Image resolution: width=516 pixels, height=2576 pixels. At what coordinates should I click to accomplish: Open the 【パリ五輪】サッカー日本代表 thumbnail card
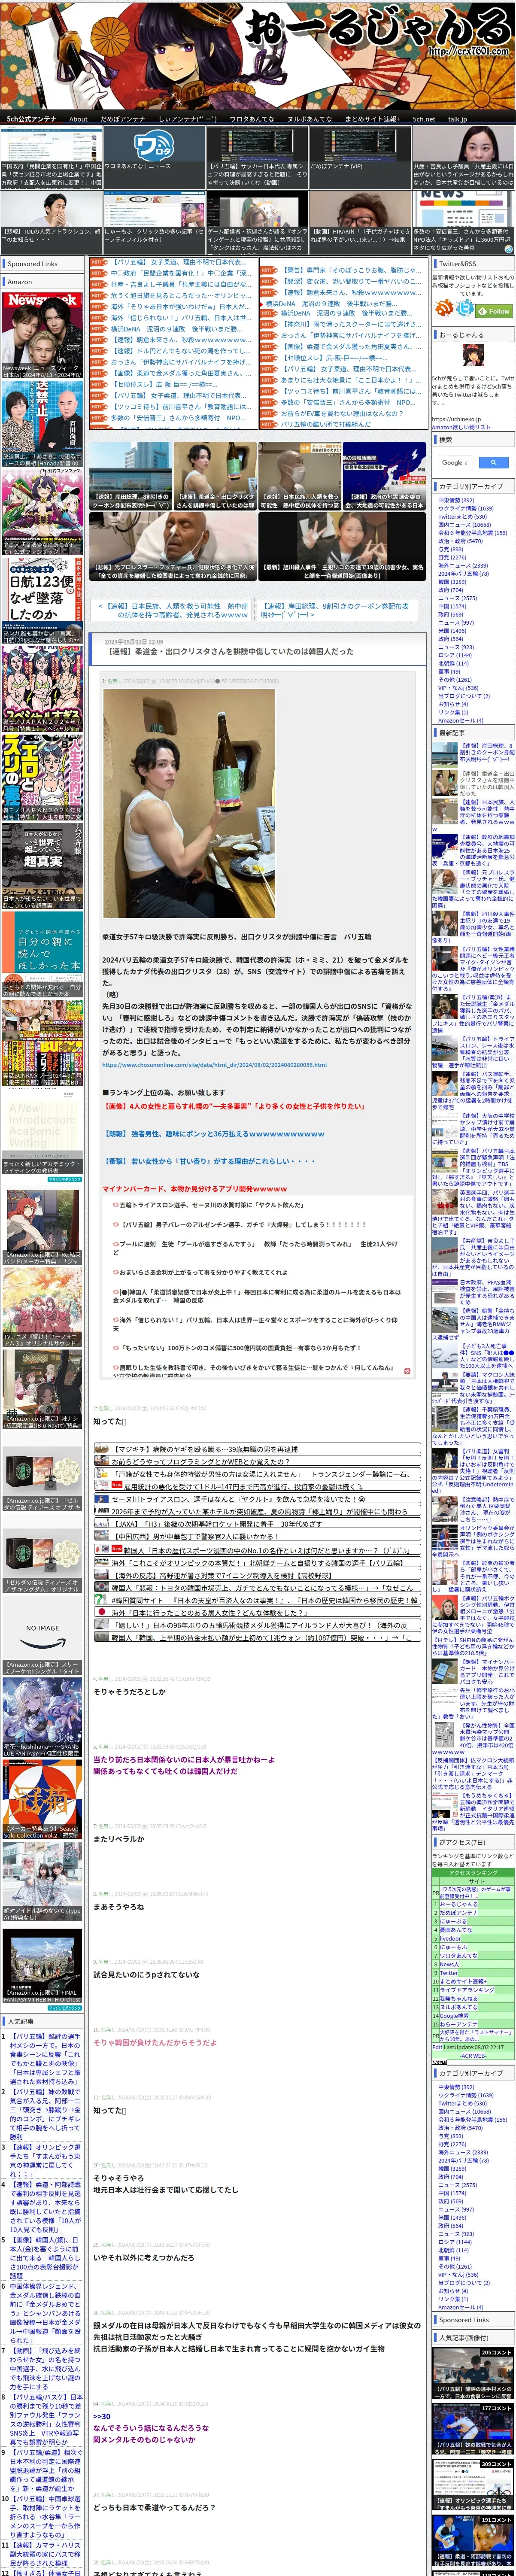(x=257, y=157)
